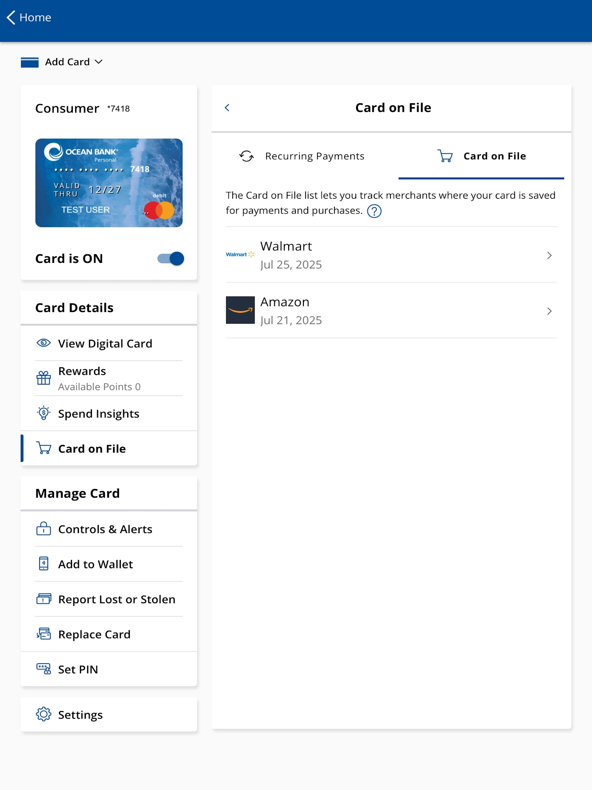Click the cart icon in sidebar Card on File

44,448
